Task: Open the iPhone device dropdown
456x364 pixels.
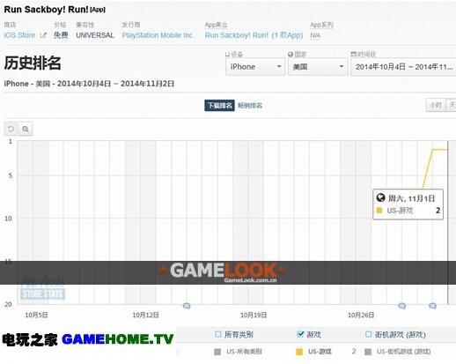Action: coord(255,67)
